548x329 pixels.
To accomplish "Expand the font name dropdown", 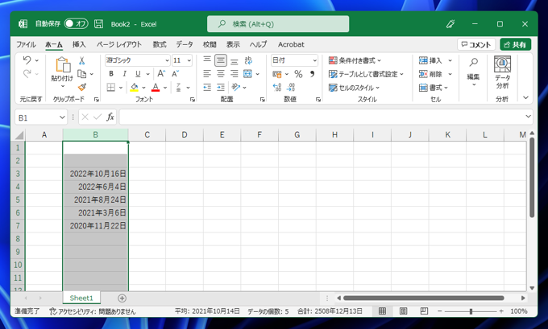I will pyautogui.click(x=166, y=61).
